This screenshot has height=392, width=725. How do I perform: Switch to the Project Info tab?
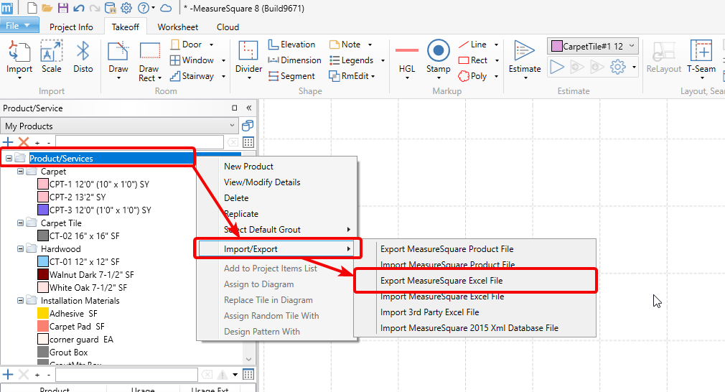[x=71, y=27]
